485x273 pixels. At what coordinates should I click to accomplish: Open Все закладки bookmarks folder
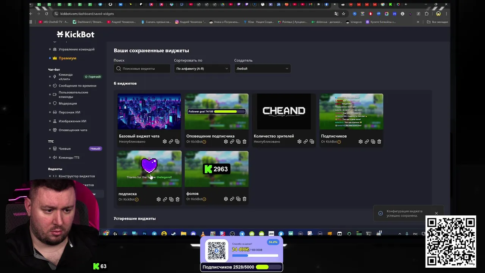[x=437, y=22]
